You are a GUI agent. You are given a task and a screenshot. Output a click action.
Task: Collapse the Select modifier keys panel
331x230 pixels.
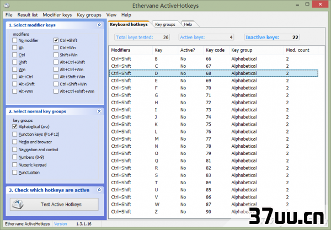[x=99, y=25]
